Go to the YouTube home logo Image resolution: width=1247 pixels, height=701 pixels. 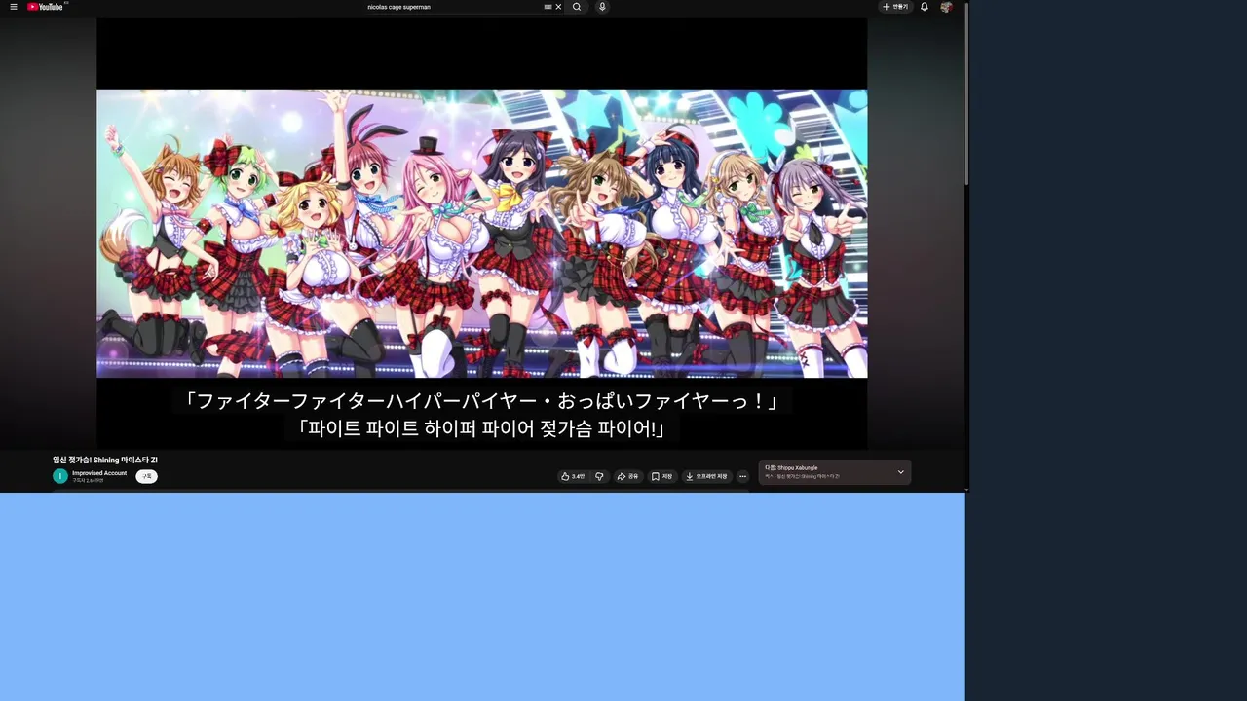tap(46, 7)
